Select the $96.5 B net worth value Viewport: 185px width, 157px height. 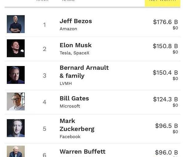point(166,126)
